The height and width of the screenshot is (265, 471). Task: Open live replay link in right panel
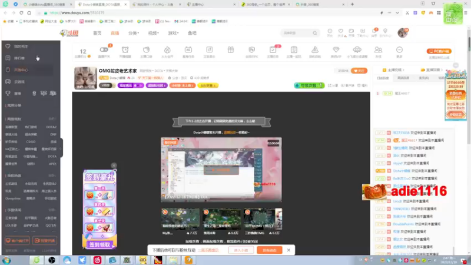432,69
